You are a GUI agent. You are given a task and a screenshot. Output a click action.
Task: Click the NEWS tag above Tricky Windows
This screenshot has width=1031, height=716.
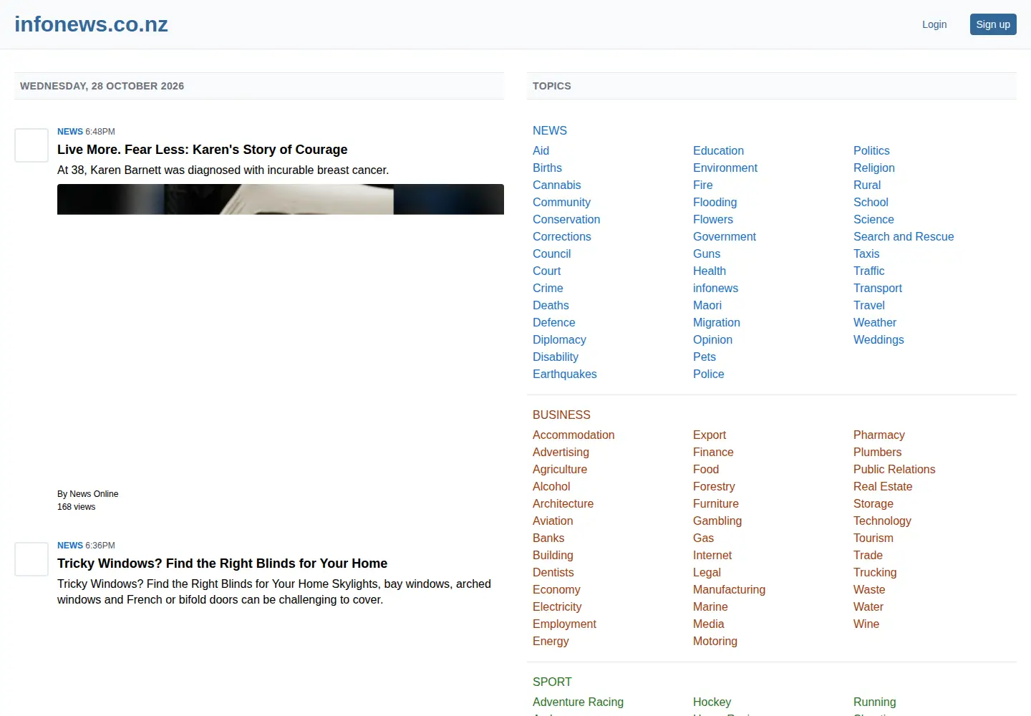click(x=70, y=546)
